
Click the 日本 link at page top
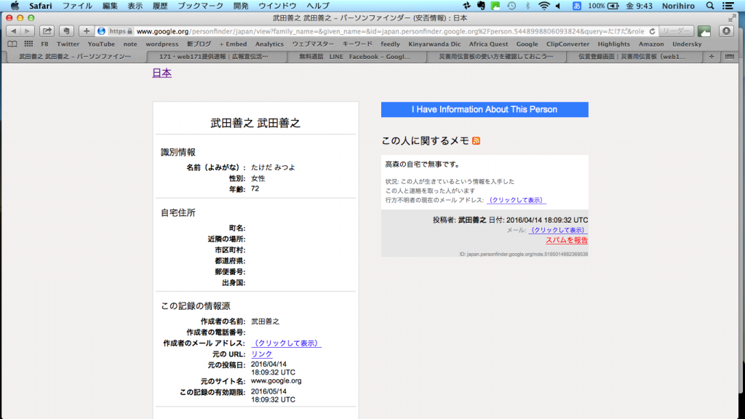point(162,73)
